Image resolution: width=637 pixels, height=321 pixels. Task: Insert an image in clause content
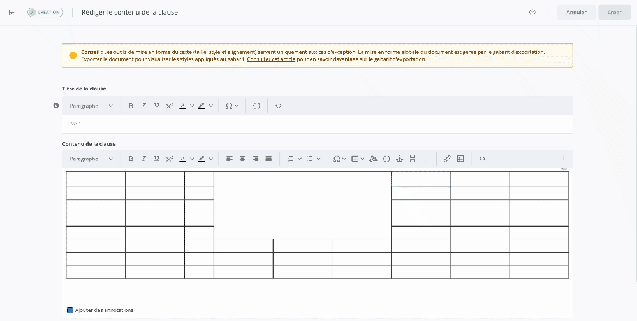[460, 159]
